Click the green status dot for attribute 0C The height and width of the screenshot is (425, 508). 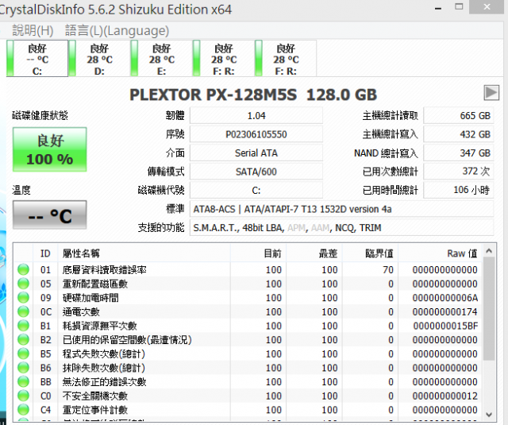(x=23, y=311)
